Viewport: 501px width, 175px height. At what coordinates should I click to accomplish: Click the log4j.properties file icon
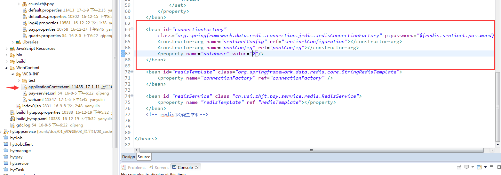pyautogui.click(x=25, y=23)
